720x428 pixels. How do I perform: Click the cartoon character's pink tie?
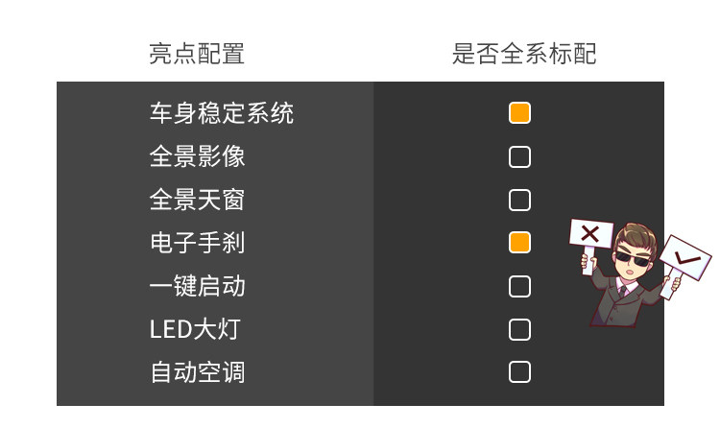point(624,290)
